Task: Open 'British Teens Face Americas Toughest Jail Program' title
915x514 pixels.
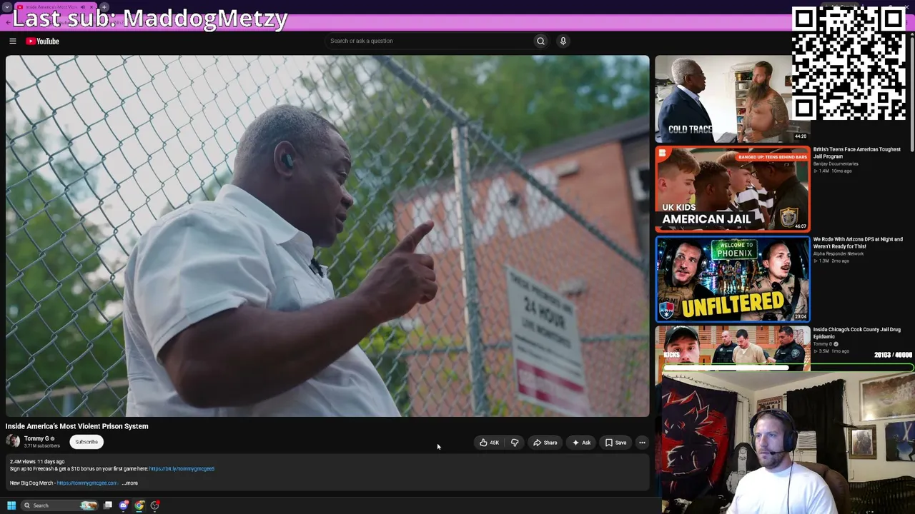Action: pos(856,153)
